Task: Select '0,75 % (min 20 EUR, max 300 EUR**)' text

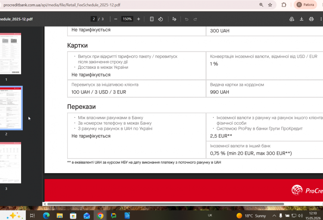Action: pos(251,153)
